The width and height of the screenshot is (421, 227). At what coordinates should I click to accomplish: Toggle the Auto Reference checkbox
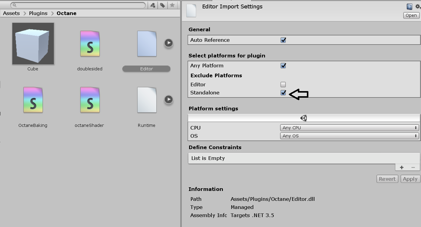click(x=283, y=40)
